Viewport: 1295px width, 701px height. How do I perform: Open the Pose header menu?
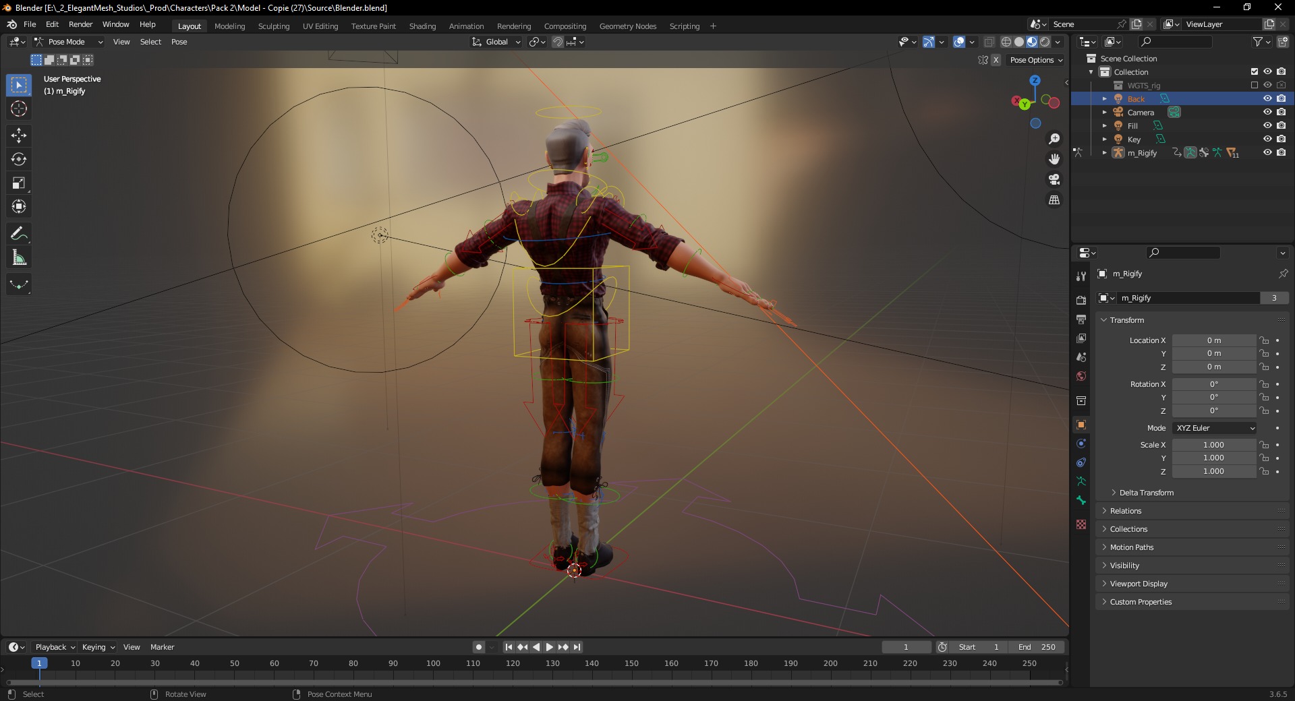click(x=179, y=42)
